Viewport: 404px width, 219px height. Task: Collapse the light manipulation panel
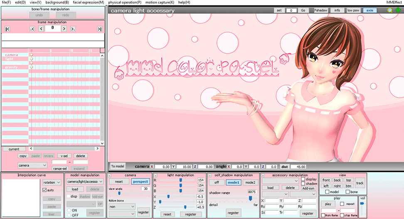[x=155, y=175]
